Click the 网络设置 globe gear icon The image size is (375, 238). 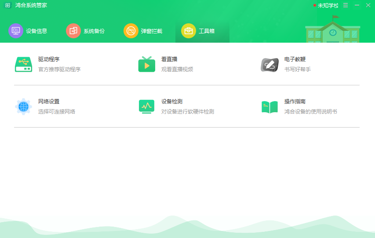[x=23, y=106]
